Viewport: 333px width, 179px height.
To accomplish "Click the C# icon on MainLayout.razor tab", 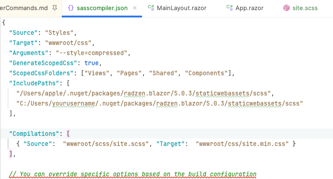I will tap(151, 8).
